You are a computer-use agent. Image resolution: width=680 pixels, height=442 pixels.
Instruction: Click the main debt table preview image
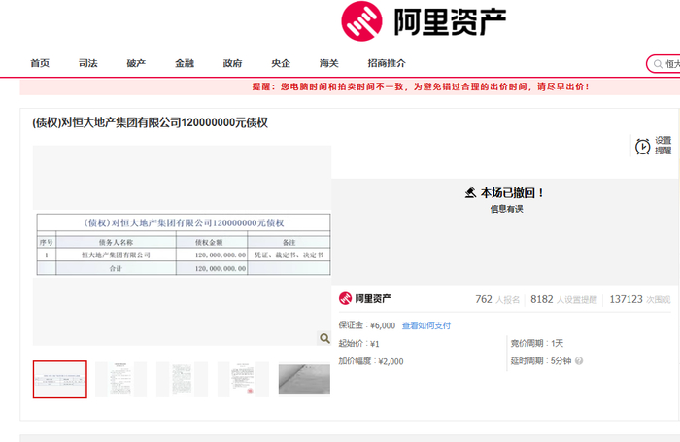(x=183, y=245)
